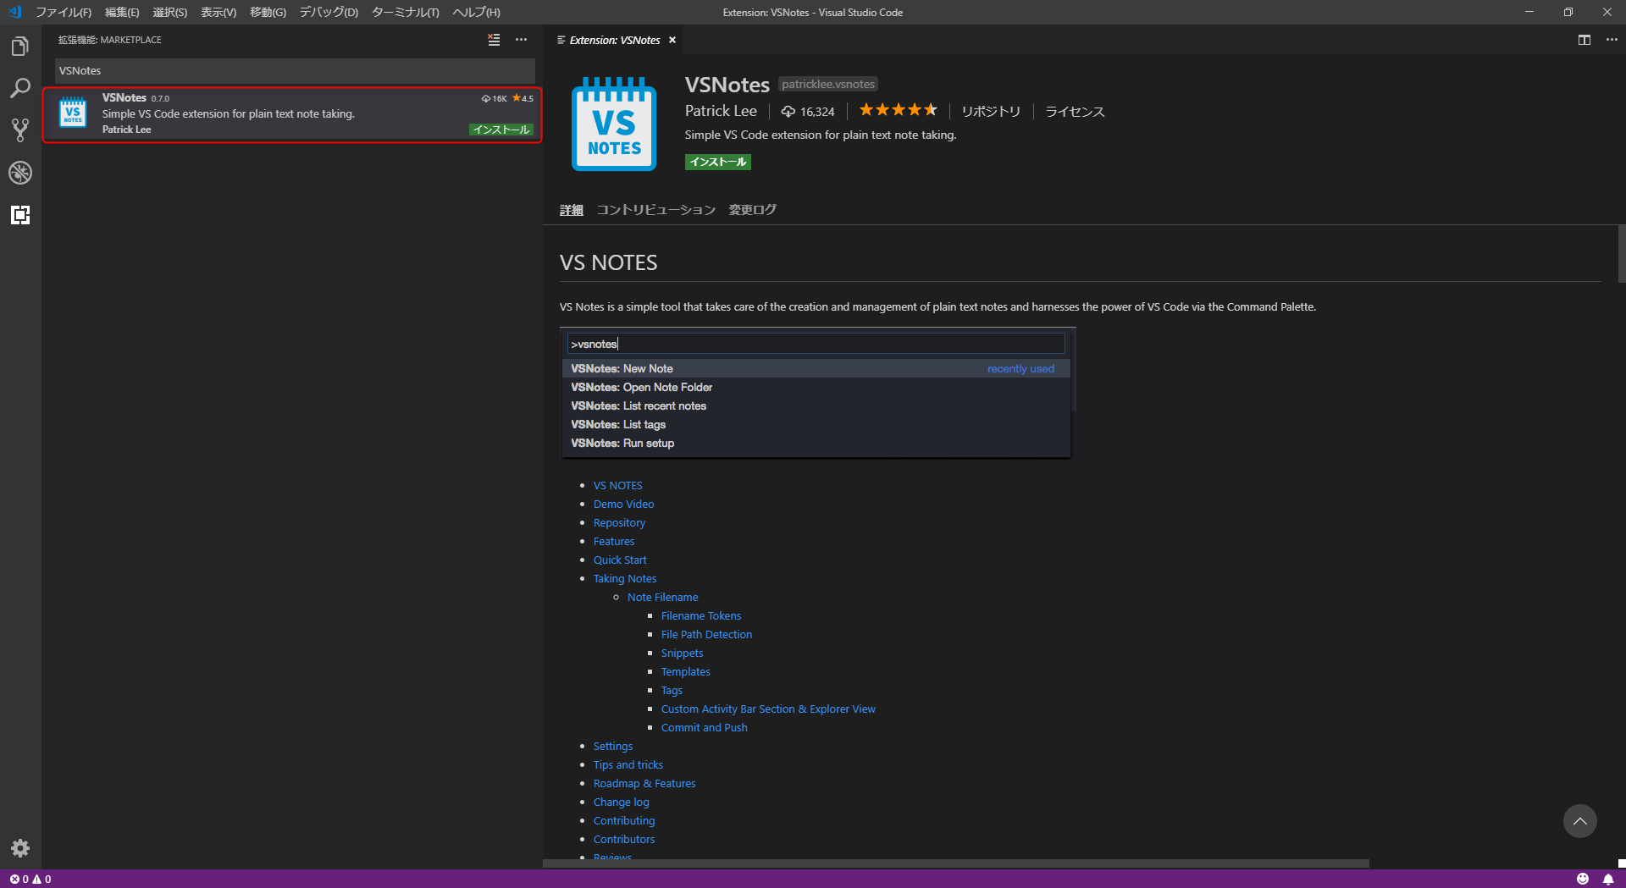Open the Tips and tricks link
This screenshot has height=888, width=1626.
pyautogui.click(x=628, y=764)
